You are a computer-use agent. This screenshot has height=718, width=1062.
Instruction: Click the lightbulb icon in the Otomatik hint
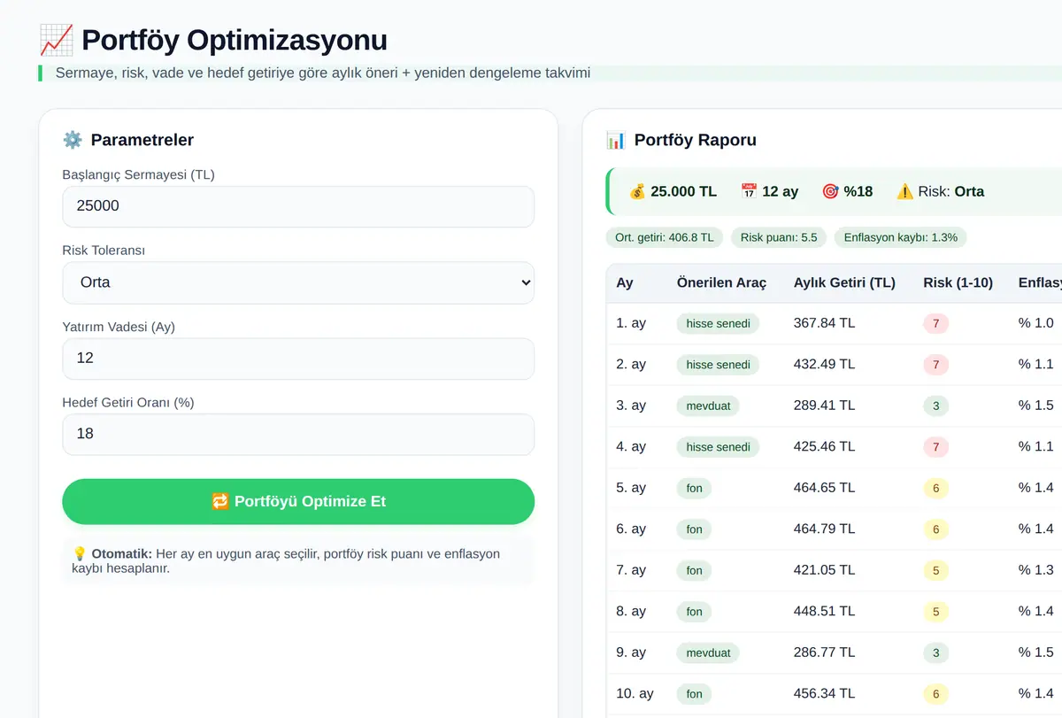pos(80,554)
